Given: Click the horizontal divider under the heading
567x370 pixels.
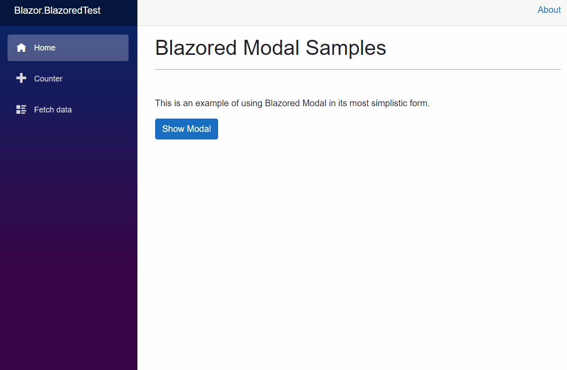Looking at the screenshot, I should click(x=358, y=69).
